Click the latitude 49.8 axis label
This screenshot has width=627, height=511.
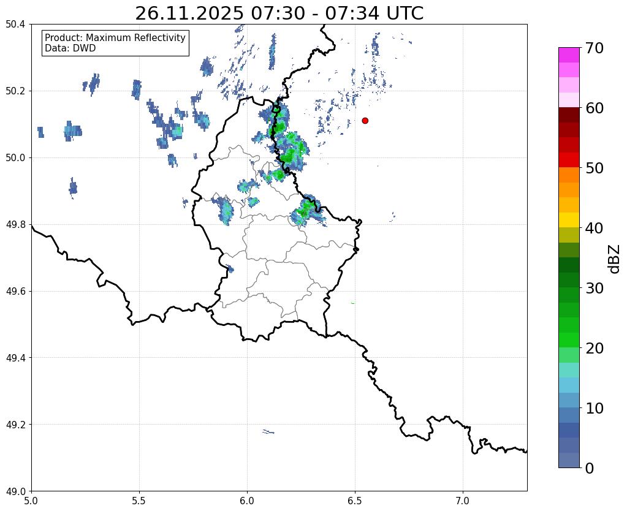(x=15, y=225)
